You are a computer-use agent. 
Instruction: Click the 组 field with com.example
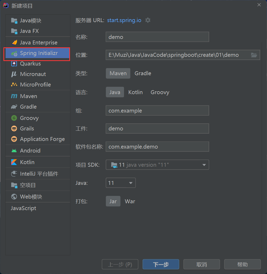pos(157,110)
